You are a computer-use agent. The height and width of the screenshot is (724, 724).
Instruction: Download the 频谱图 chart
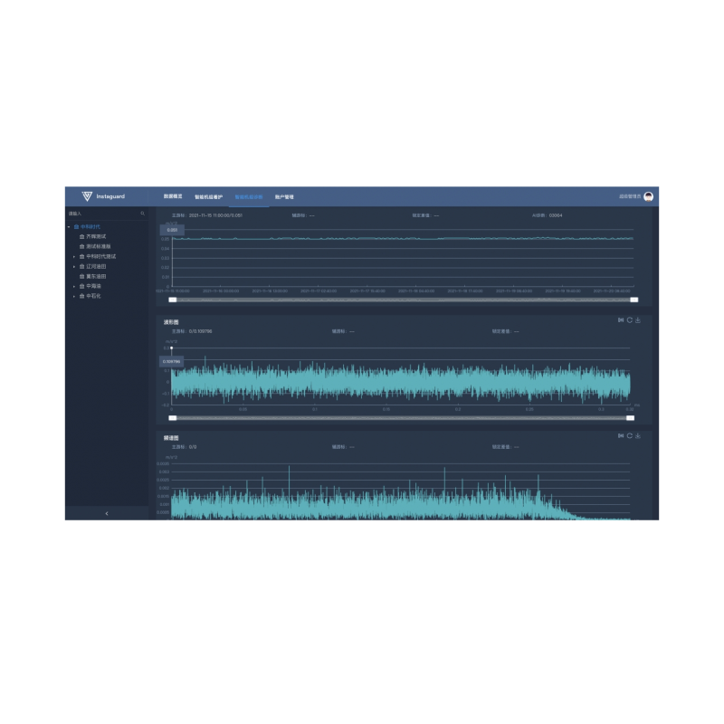pos(638,435)
